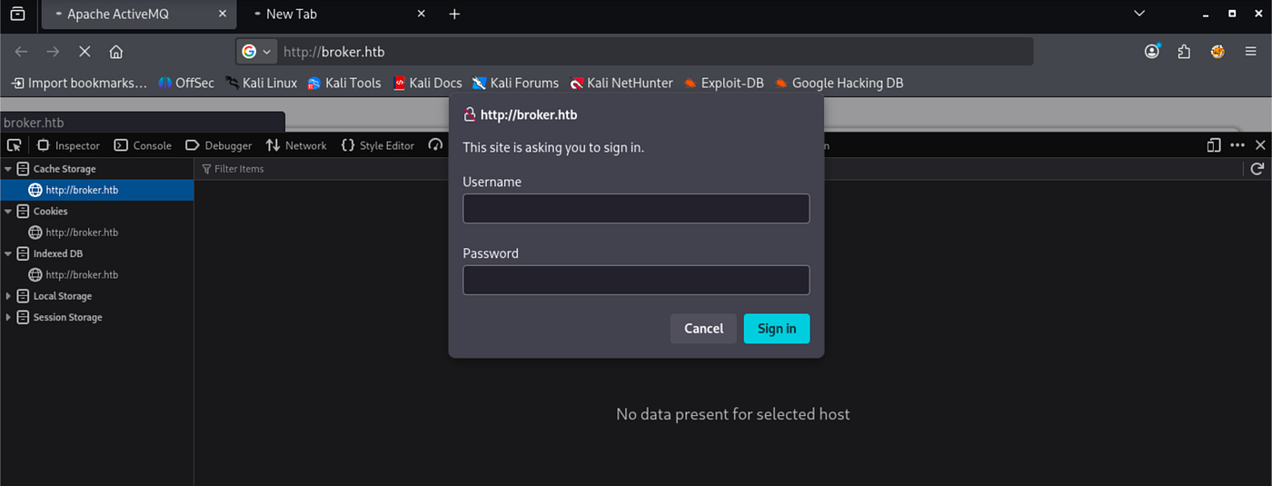Open the Google Hacking DB bookmark
Screen dimensions: 1272x486
click(839, 83)
